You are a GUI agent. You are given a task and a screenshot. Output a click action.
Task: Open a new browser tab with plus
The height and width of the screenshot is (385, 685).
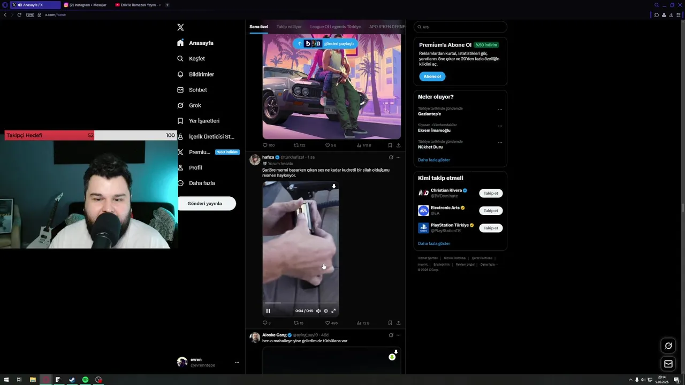pos(168,5)
